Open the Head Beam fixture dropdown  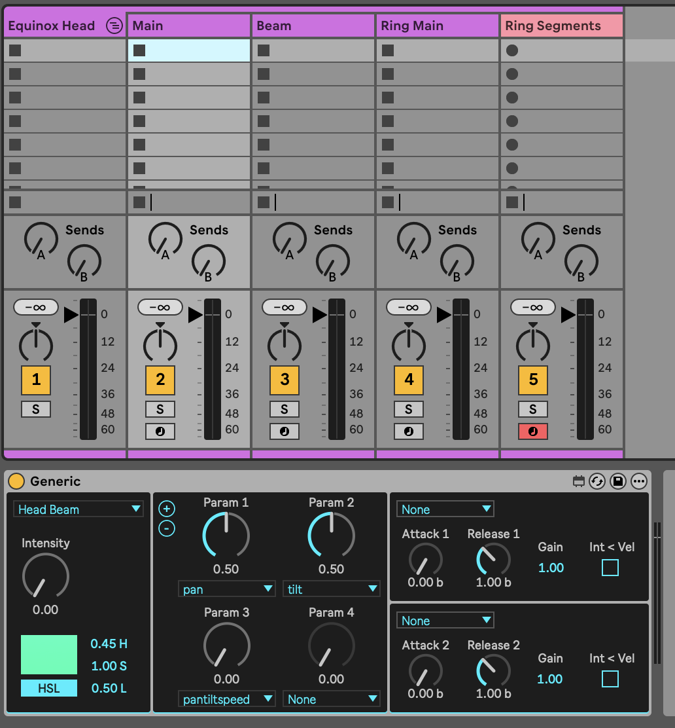(78, 509)
